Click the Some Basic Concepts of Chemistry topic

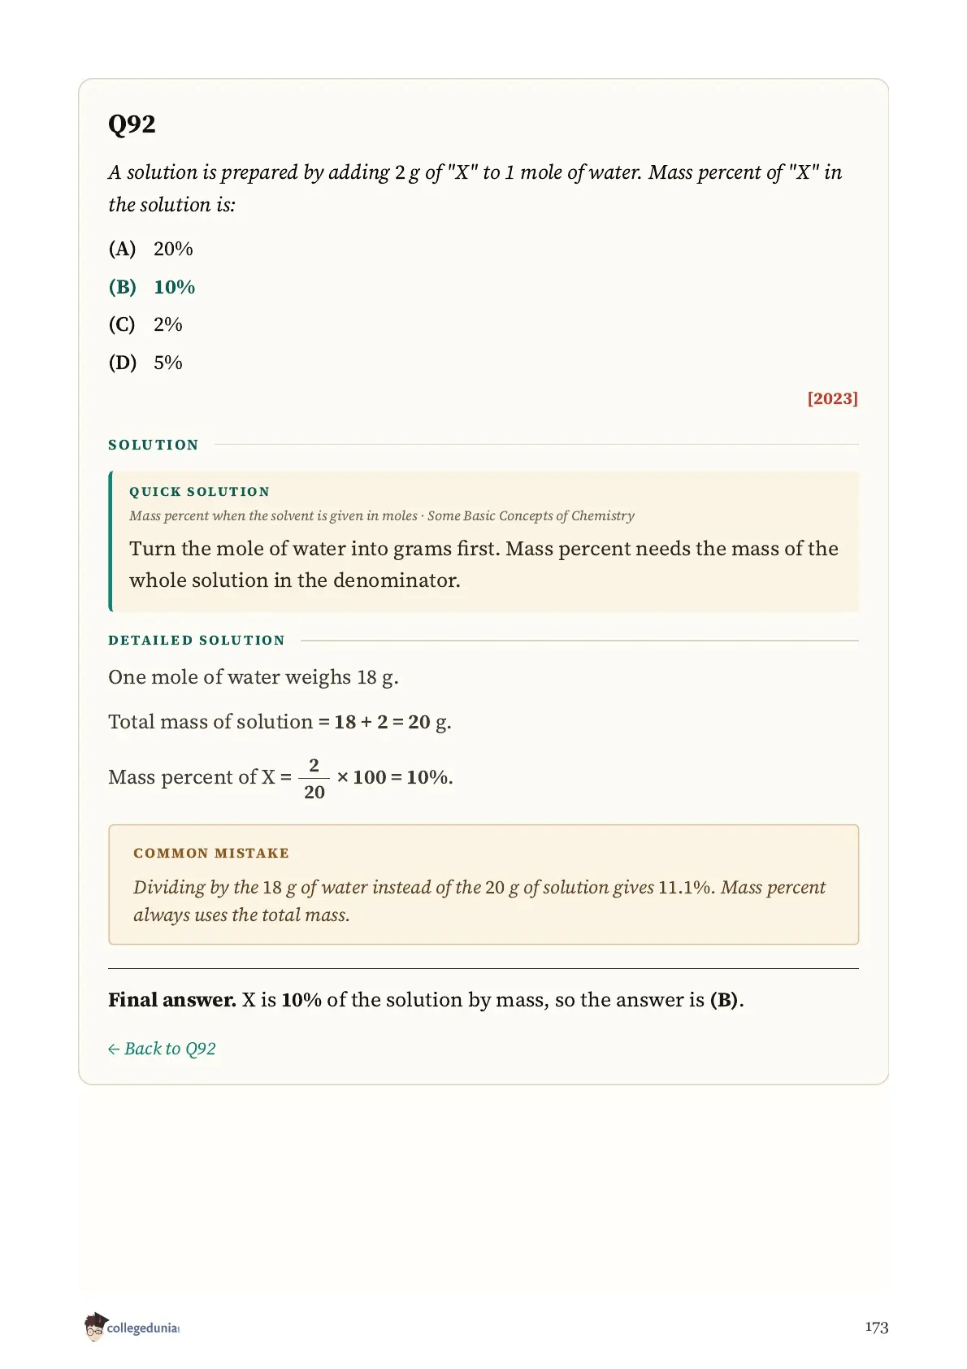(531, 515)
